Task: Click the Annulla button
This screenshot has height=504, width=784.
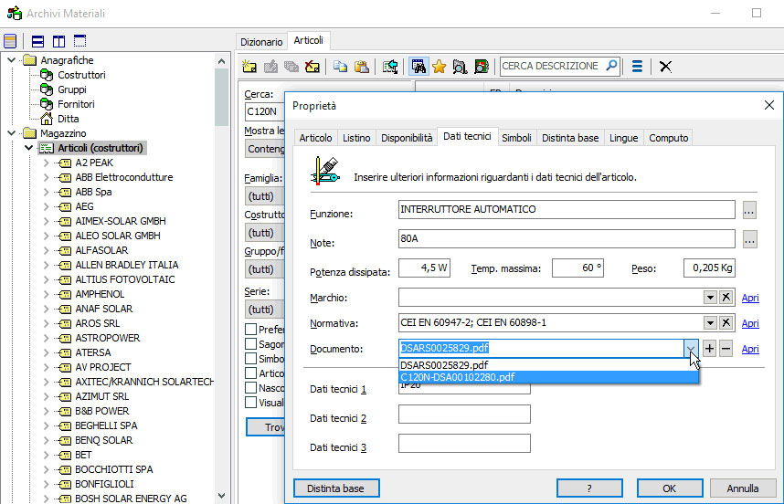Action: point(743,488)
